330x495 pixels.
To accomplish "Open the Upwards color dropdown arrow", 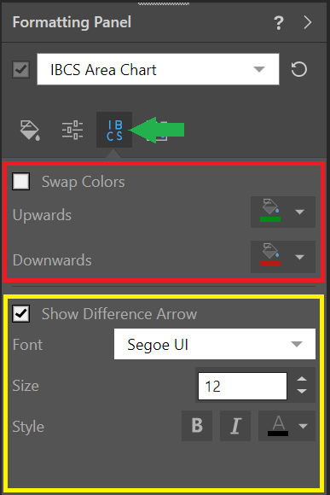I will 299,212.
